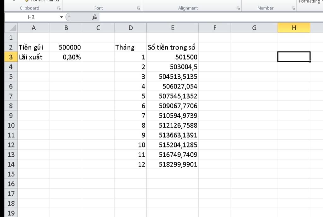Select cell with value 515204,1285
This screenshot has width=323, height=217.
click(x=173, y=145)
